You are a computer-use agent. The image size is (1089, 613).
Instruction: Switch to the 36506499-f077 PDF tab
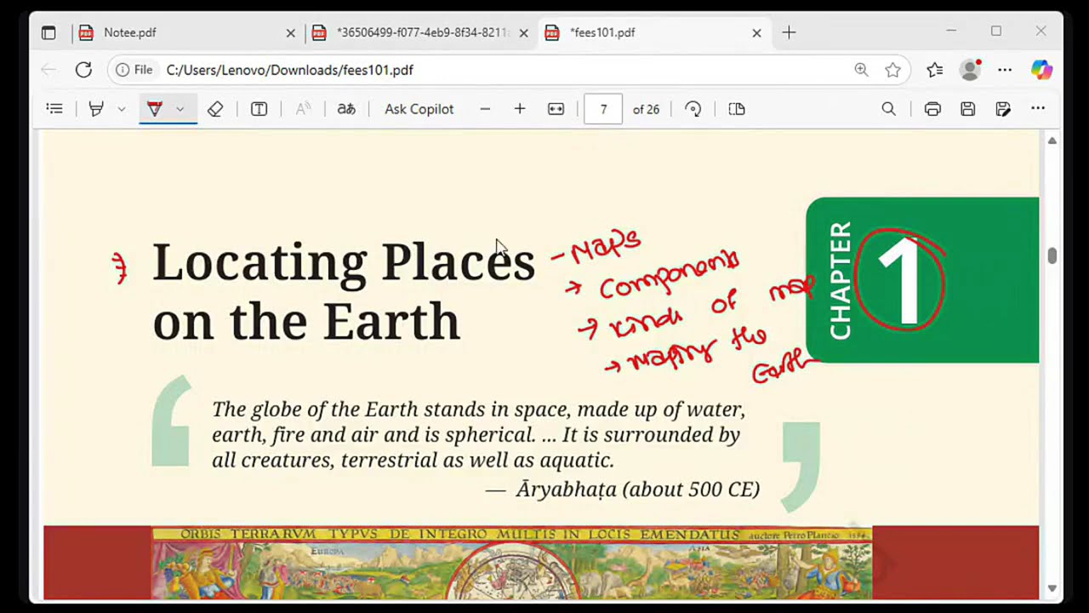point(419,32)
